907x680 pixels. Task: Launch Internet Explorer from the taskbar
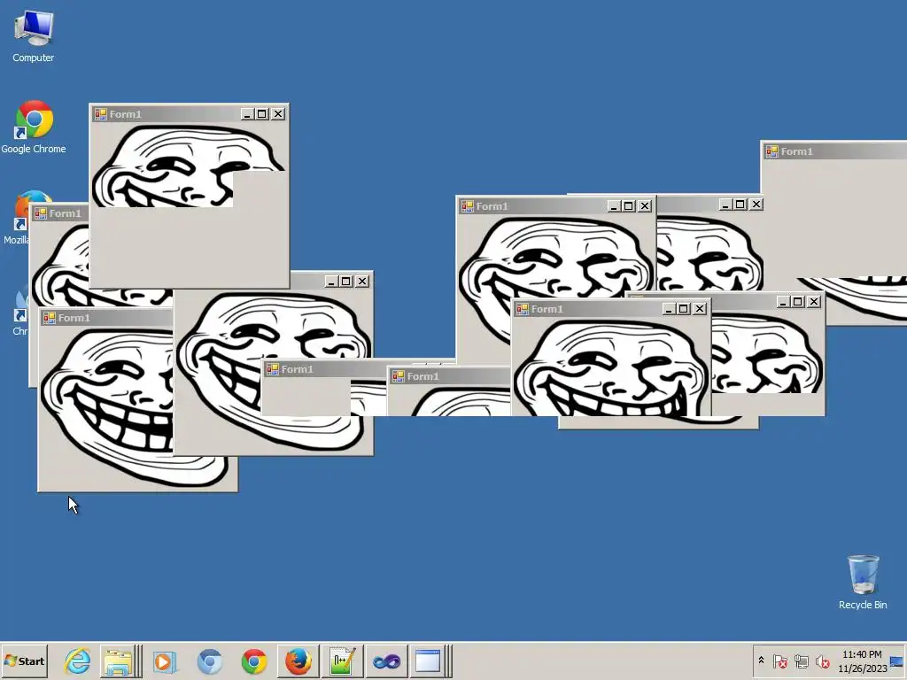[x=77, y=661]
